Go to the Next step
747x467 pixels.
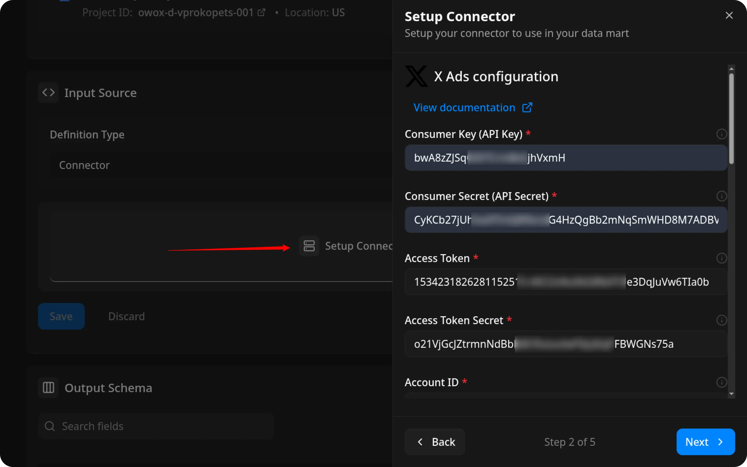[705, 442]
